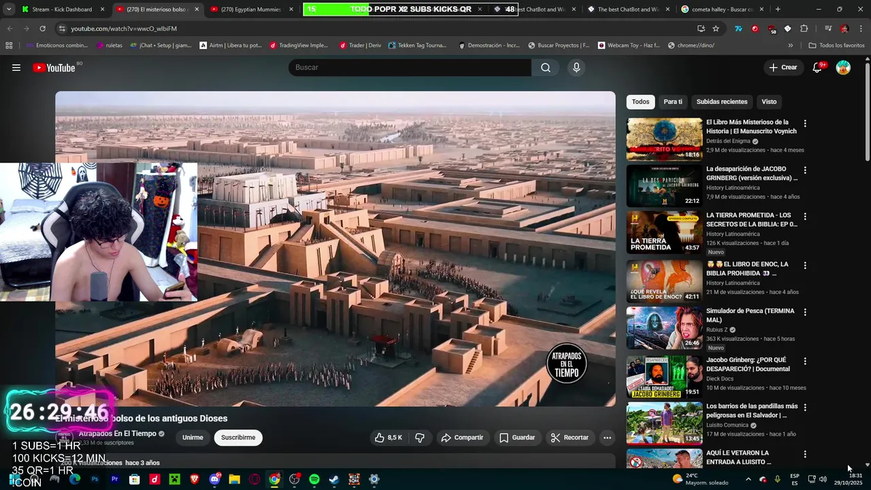
Task: Click the install app icon in address bar
Action: click(701, 29)
